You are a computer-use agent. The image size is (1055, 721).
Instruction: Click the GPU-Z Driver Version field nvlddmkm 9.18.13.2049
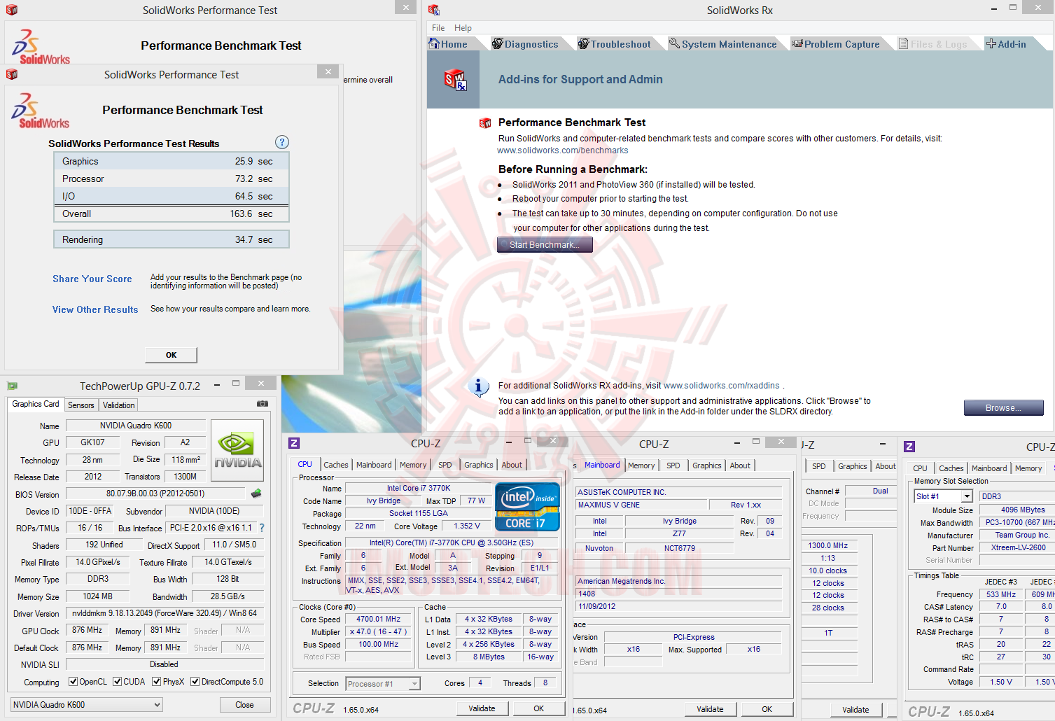pyautogui.click(x=165, y=613)
